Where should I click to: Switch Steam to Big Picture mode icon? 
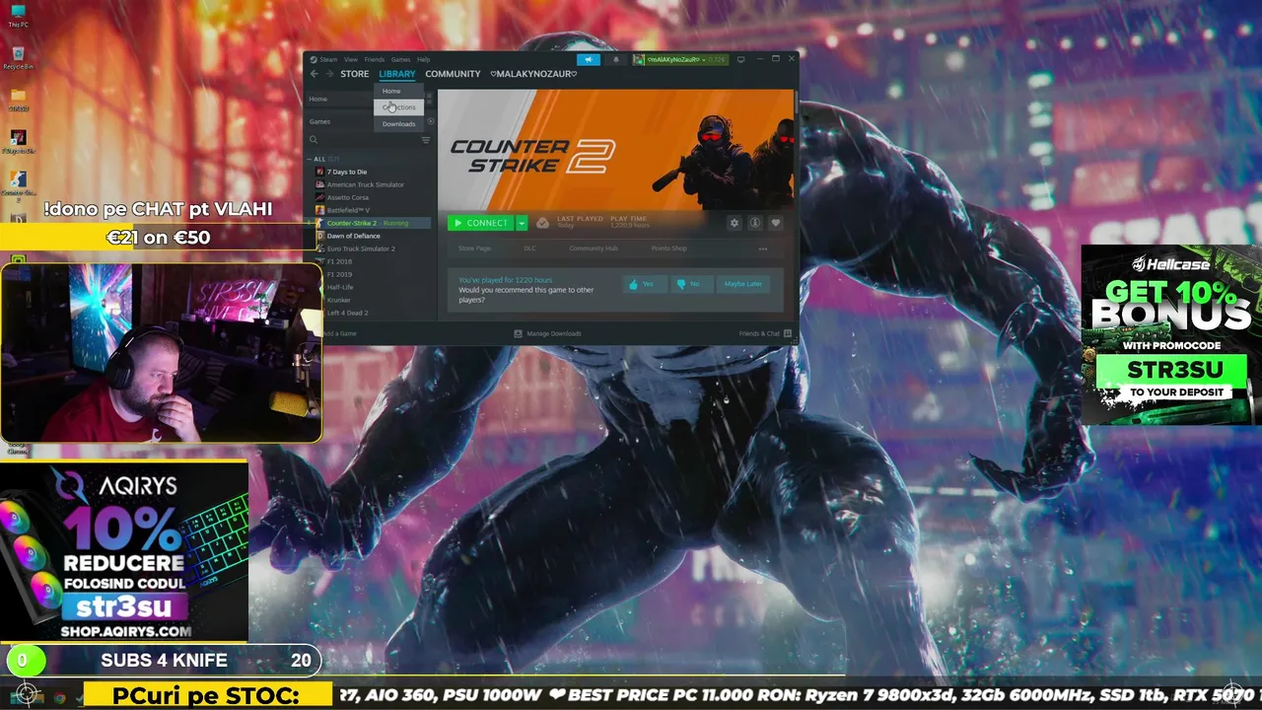tap(740, 59)
